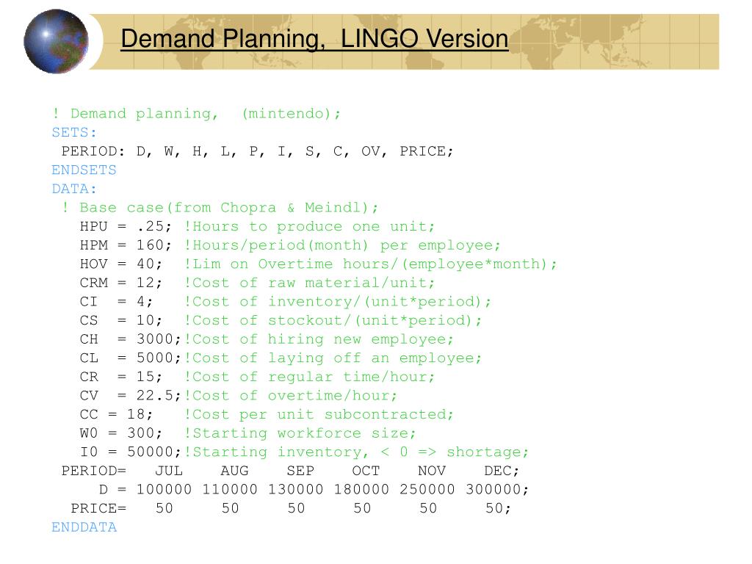
Task: Click the demand value 180000
Action: click(x=361, y=490)
